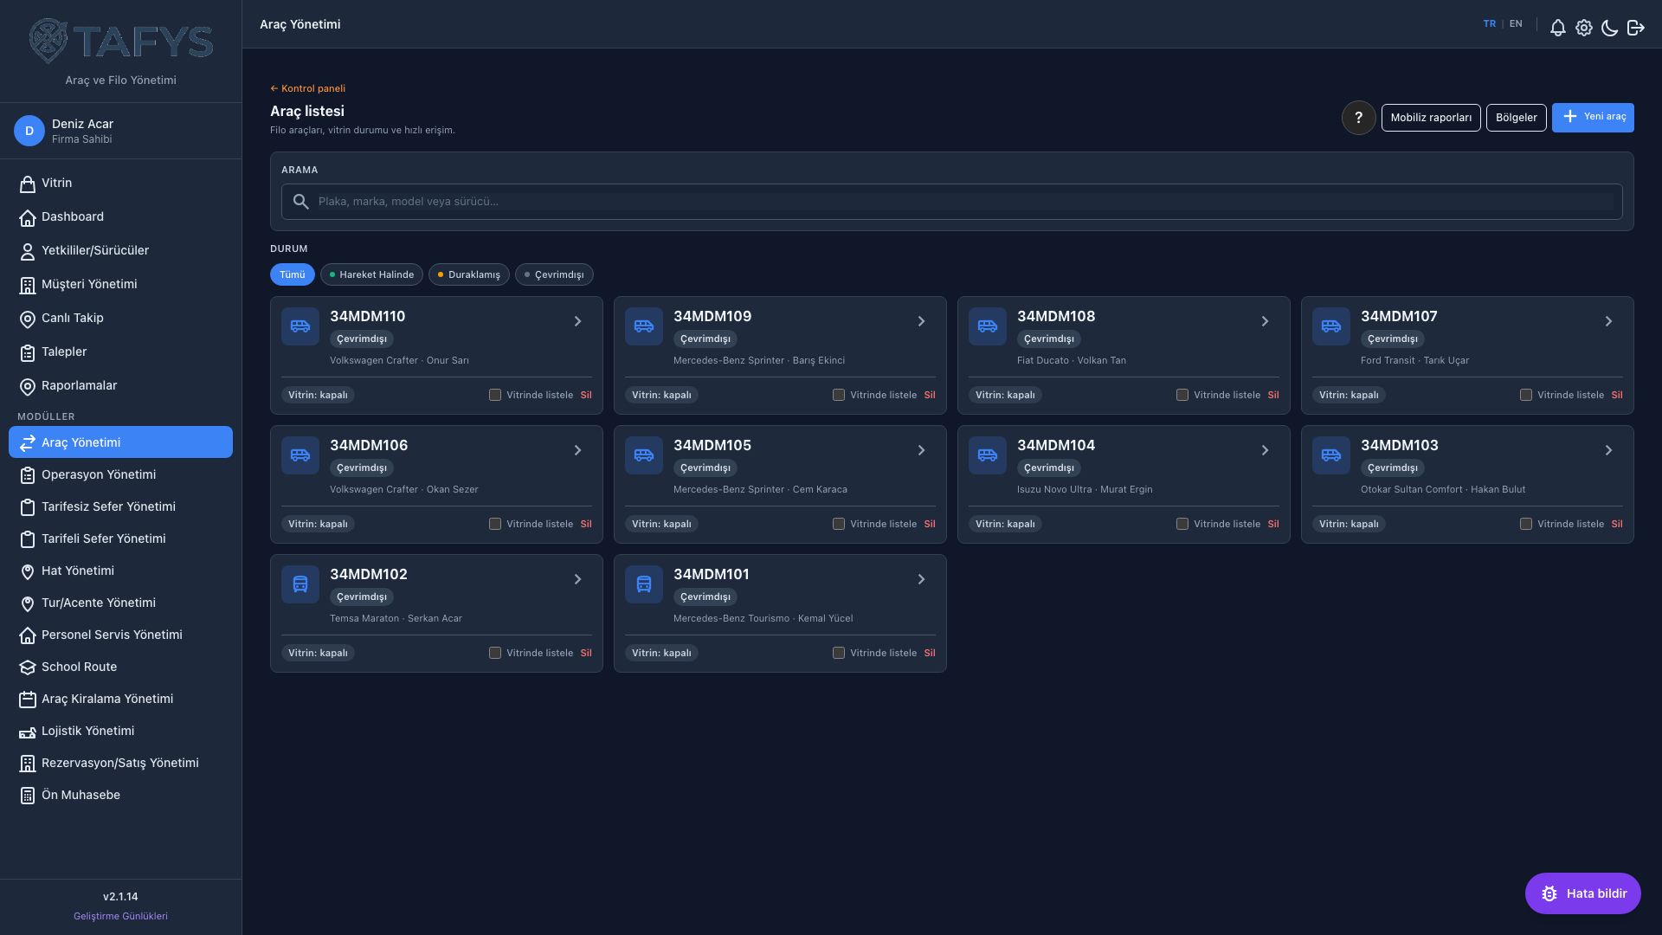Viewport: 1662px width, 935px height.
Task: Click the help question mark button
Action: [x=1358, y=118]
